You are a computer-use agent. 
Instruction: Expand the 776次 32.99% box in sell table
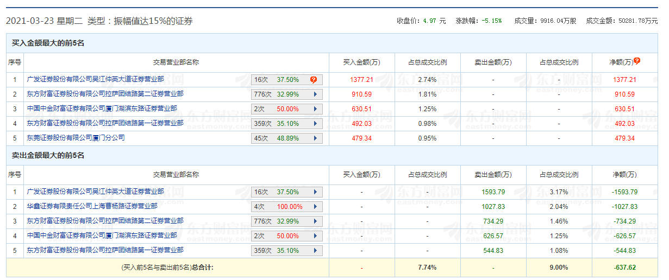pos(286,221)
